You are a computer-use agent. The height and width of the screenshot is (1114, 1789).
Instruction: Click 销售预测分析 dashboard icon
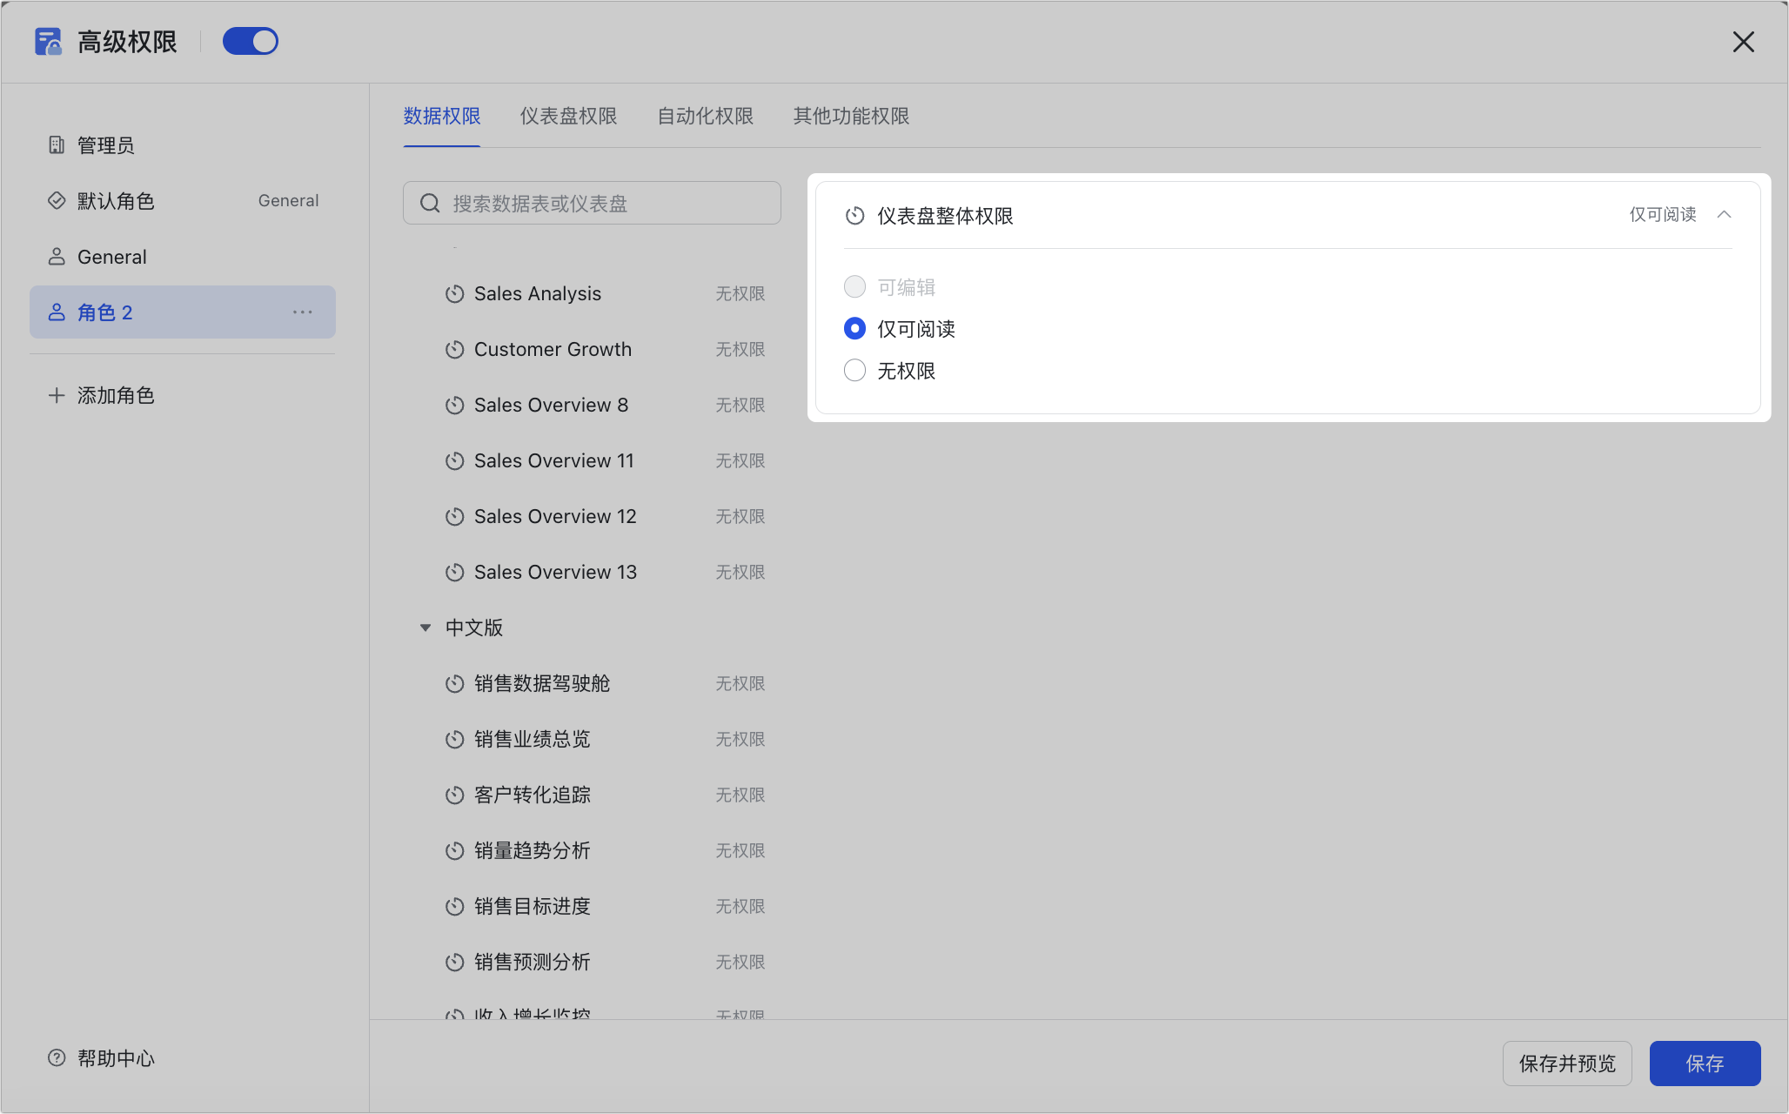pos(454,963)
